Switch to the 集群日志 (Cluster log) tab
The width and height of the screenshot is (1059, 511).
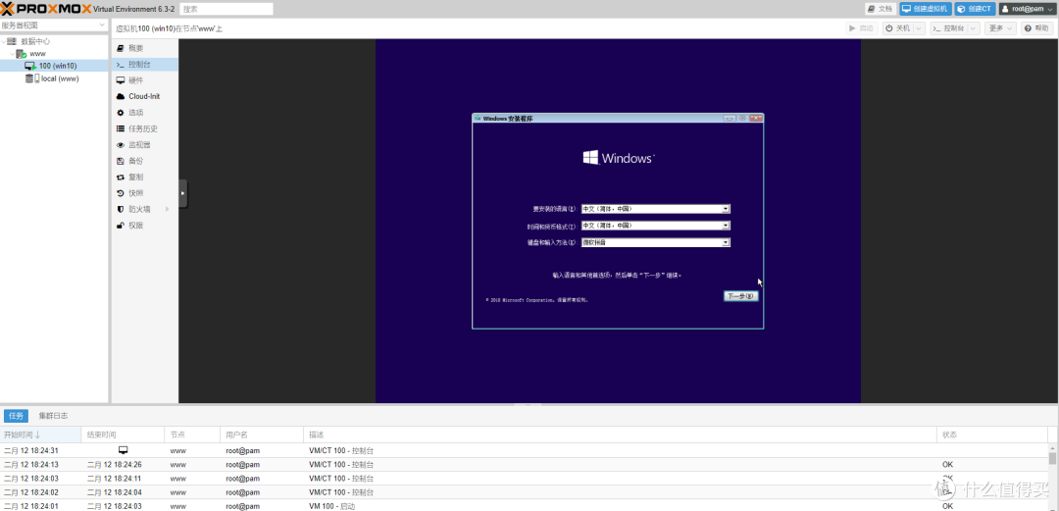pos(53,416)
